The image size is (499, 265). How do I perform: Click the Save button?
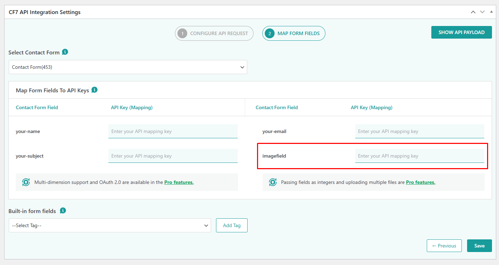tap(479, 246)
